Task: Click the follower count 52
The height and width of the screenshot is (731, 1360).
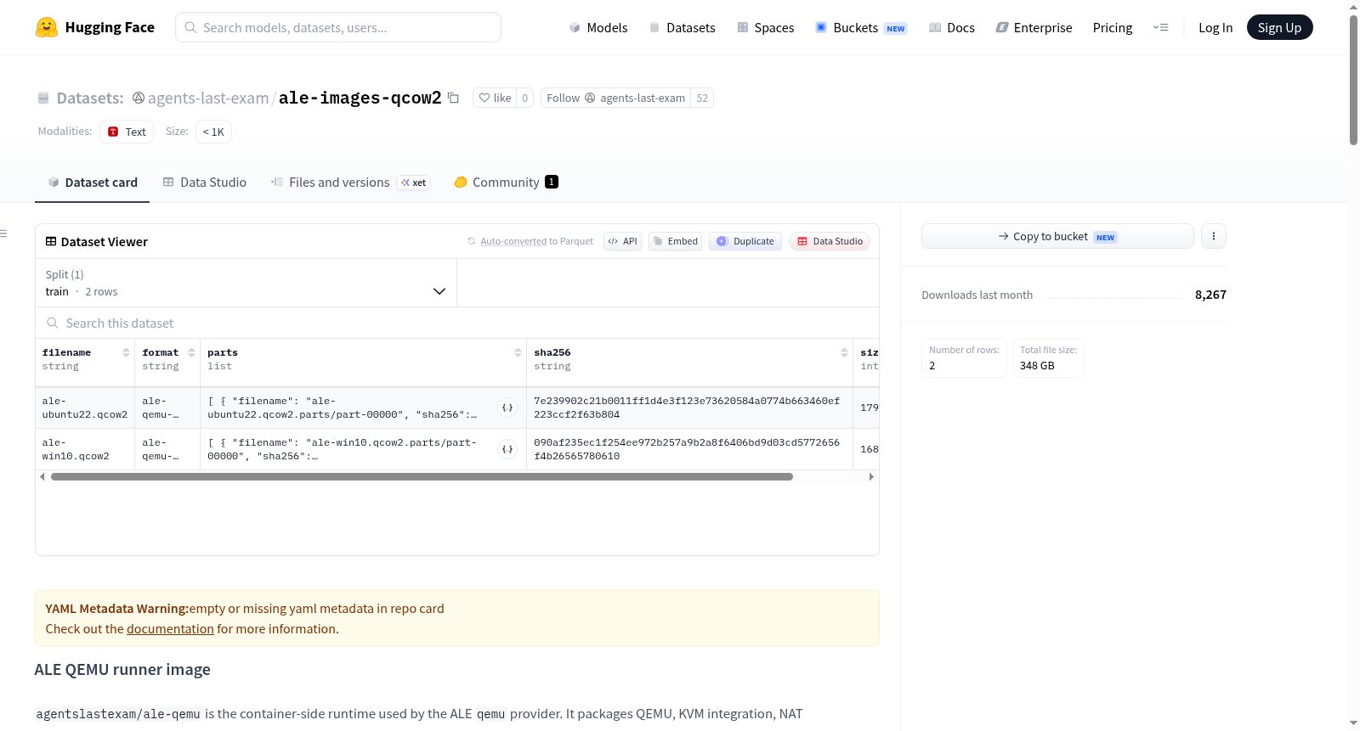Action: pyautogui.click(x=702, y=98)
